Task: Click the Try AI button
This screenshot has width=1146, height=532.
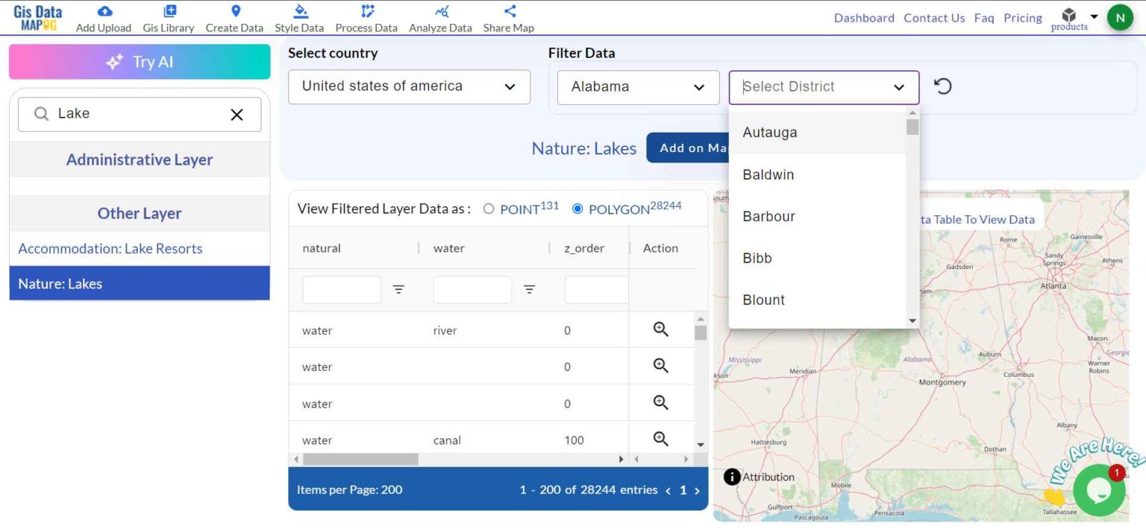Action: 139,62
